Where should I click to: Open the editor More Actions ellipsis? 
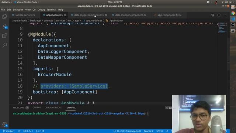[225, 15]
